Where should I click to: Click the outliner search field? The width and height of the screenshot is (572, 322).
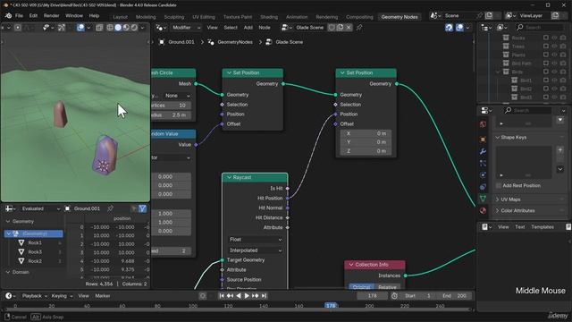point(541,28)
